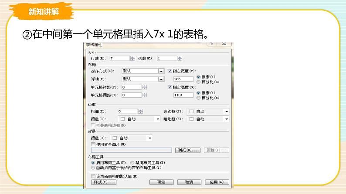The image size is (346, 194).
Task: Click the border color swatch box
Action: click(123, 119)
